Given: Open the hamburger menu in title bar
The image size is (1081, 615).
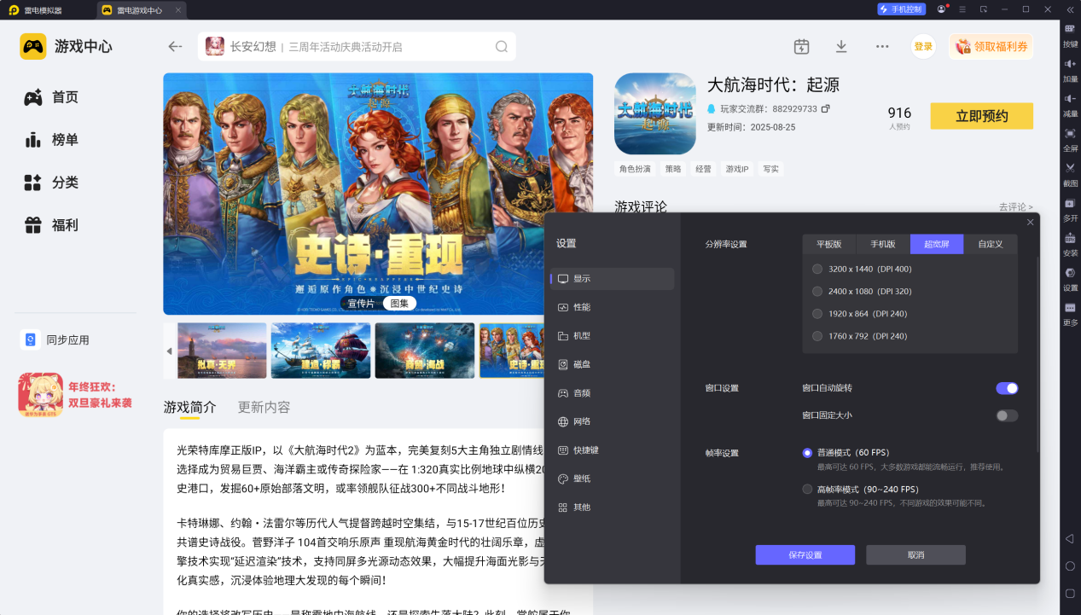Looking at the screenshot, I should point(962,9).
